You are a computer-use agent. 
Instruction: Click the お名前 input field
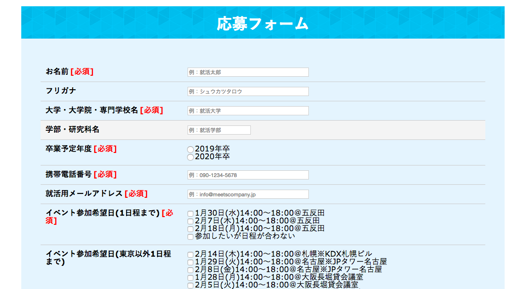[248, 72]
